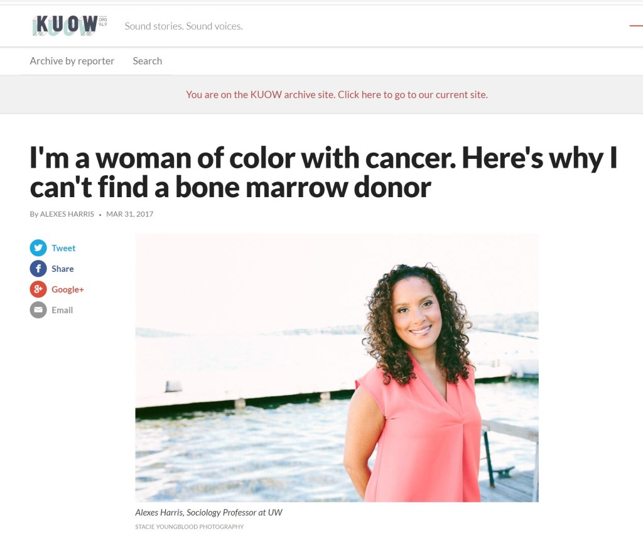Click the Email text link

click(62, 310)
